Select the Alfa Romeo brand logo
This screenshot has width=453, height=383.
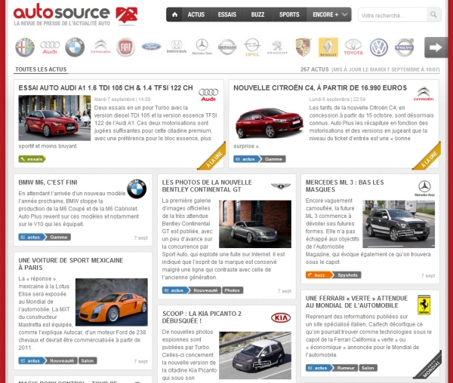coord(25,47)
